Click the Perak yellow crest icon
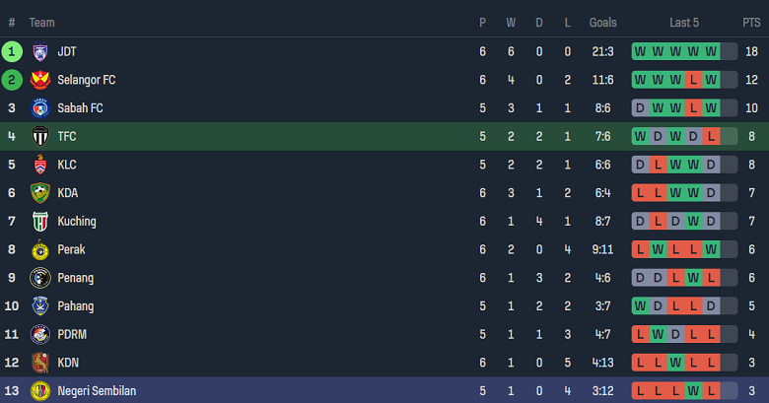This screenshot has height=403, width=769. click(x=40, y=250)
